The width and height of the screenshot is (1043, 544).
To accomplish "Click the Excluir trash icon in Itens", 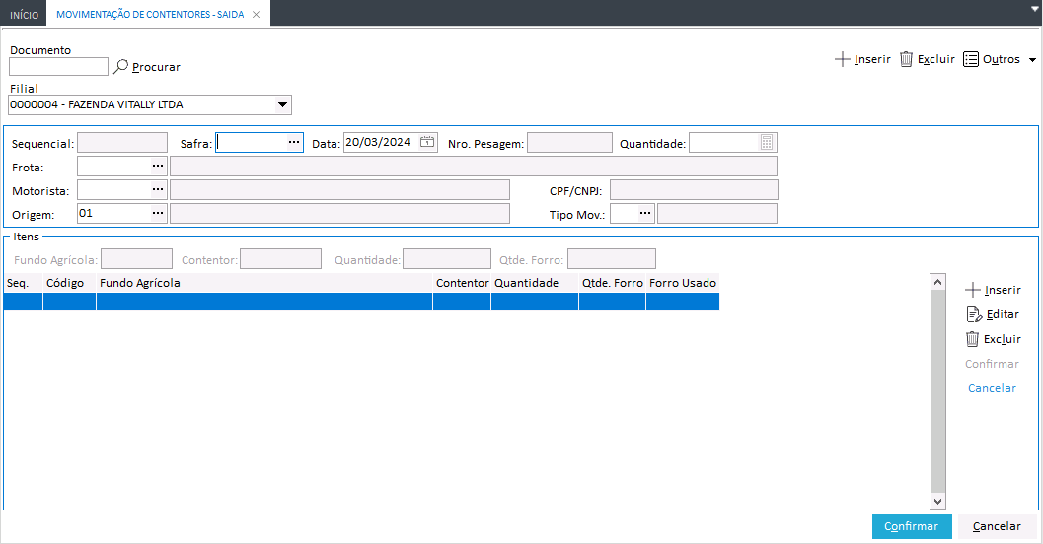I will point(973,339).
